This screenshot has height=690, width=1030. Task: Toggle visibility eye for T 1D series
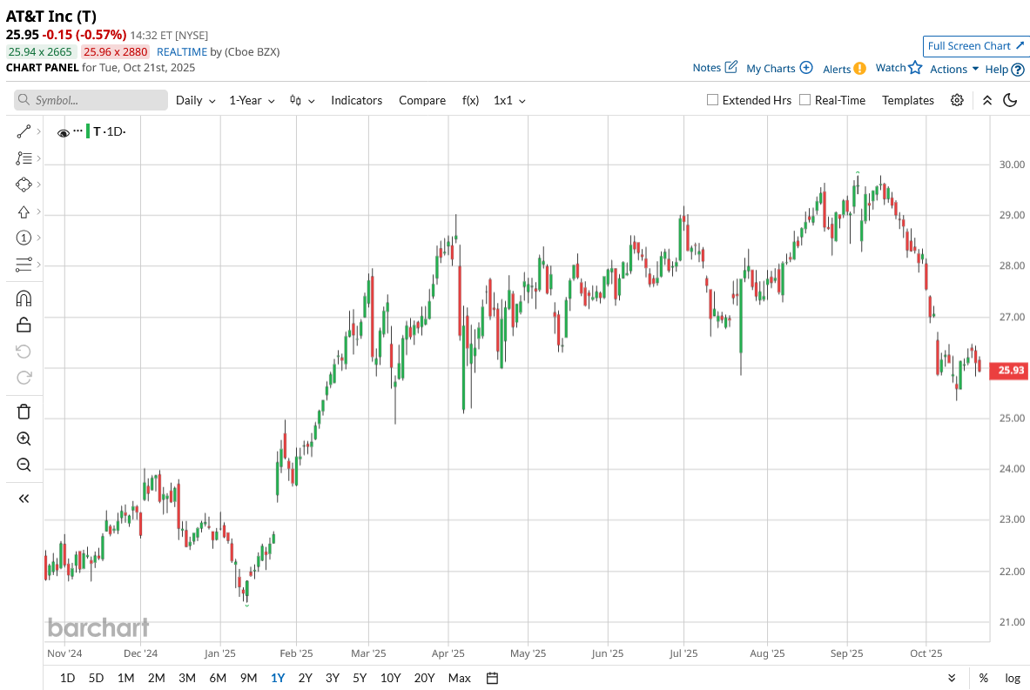point(63,133)
